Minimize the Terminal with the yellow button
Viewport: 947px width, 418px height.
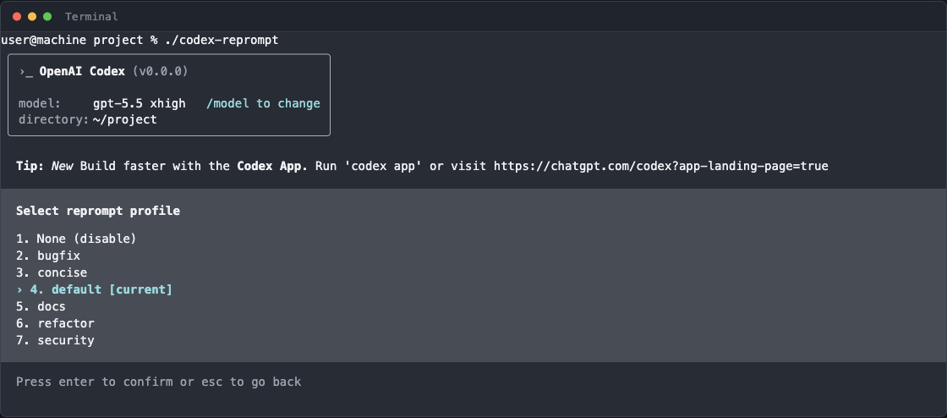[32, 17]
